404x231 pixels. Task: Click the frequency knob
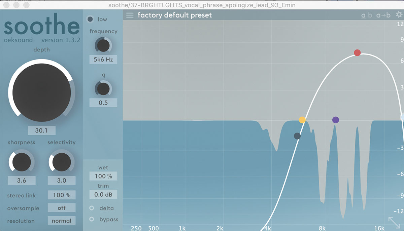click(x=103, y=45)
